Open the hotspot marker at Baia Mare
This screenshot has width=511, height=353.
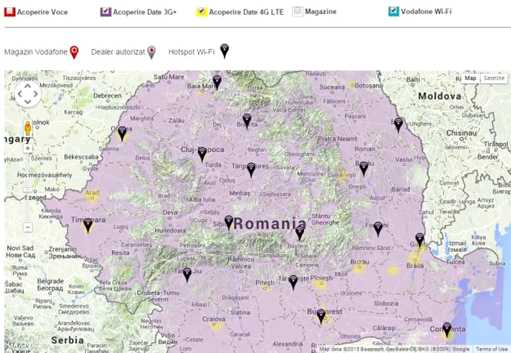pyautogui.click(x=217, y=81)
